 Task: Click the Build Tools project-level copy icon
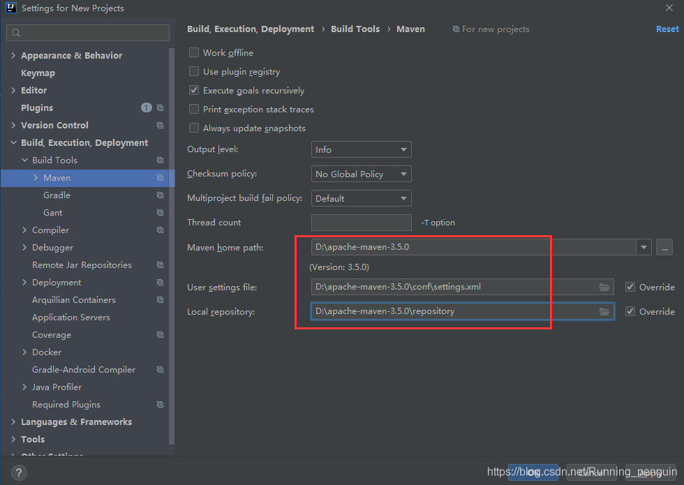pos(160,160)
